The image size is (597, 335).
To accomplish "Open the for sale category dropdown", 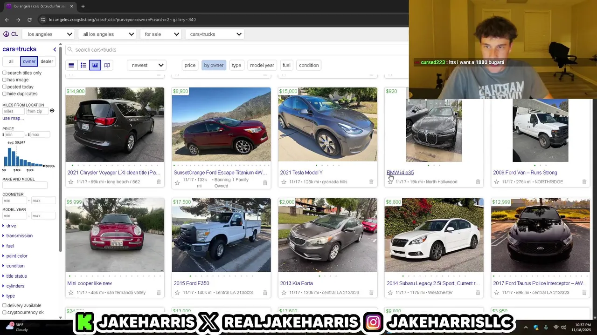I will pyautogui.click(x=160, y=34).
